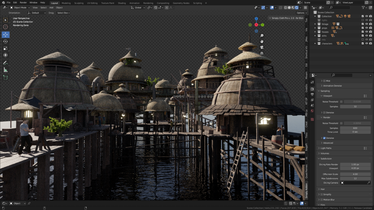Hide the characters collection in viewport
The width and height of the screenshot is (374, 210).
pos(367,43)
